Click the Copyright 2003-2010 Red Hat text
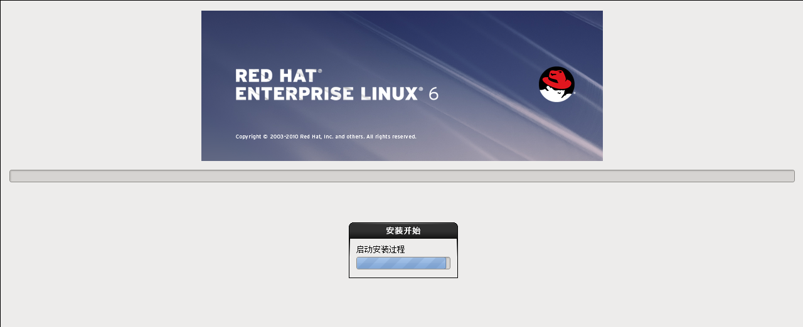Viewport: 803px width, 327px height. point(326,137)
